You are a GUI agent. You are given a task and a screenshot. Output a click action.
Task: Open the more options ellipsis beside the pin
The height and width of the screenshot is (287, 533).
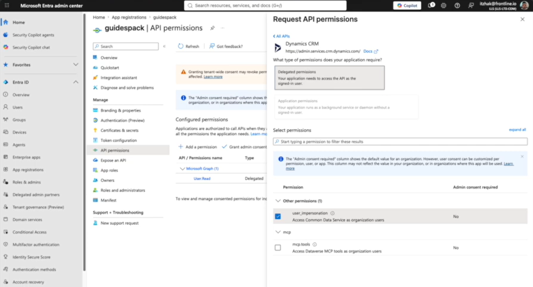[x=222, y=28]
